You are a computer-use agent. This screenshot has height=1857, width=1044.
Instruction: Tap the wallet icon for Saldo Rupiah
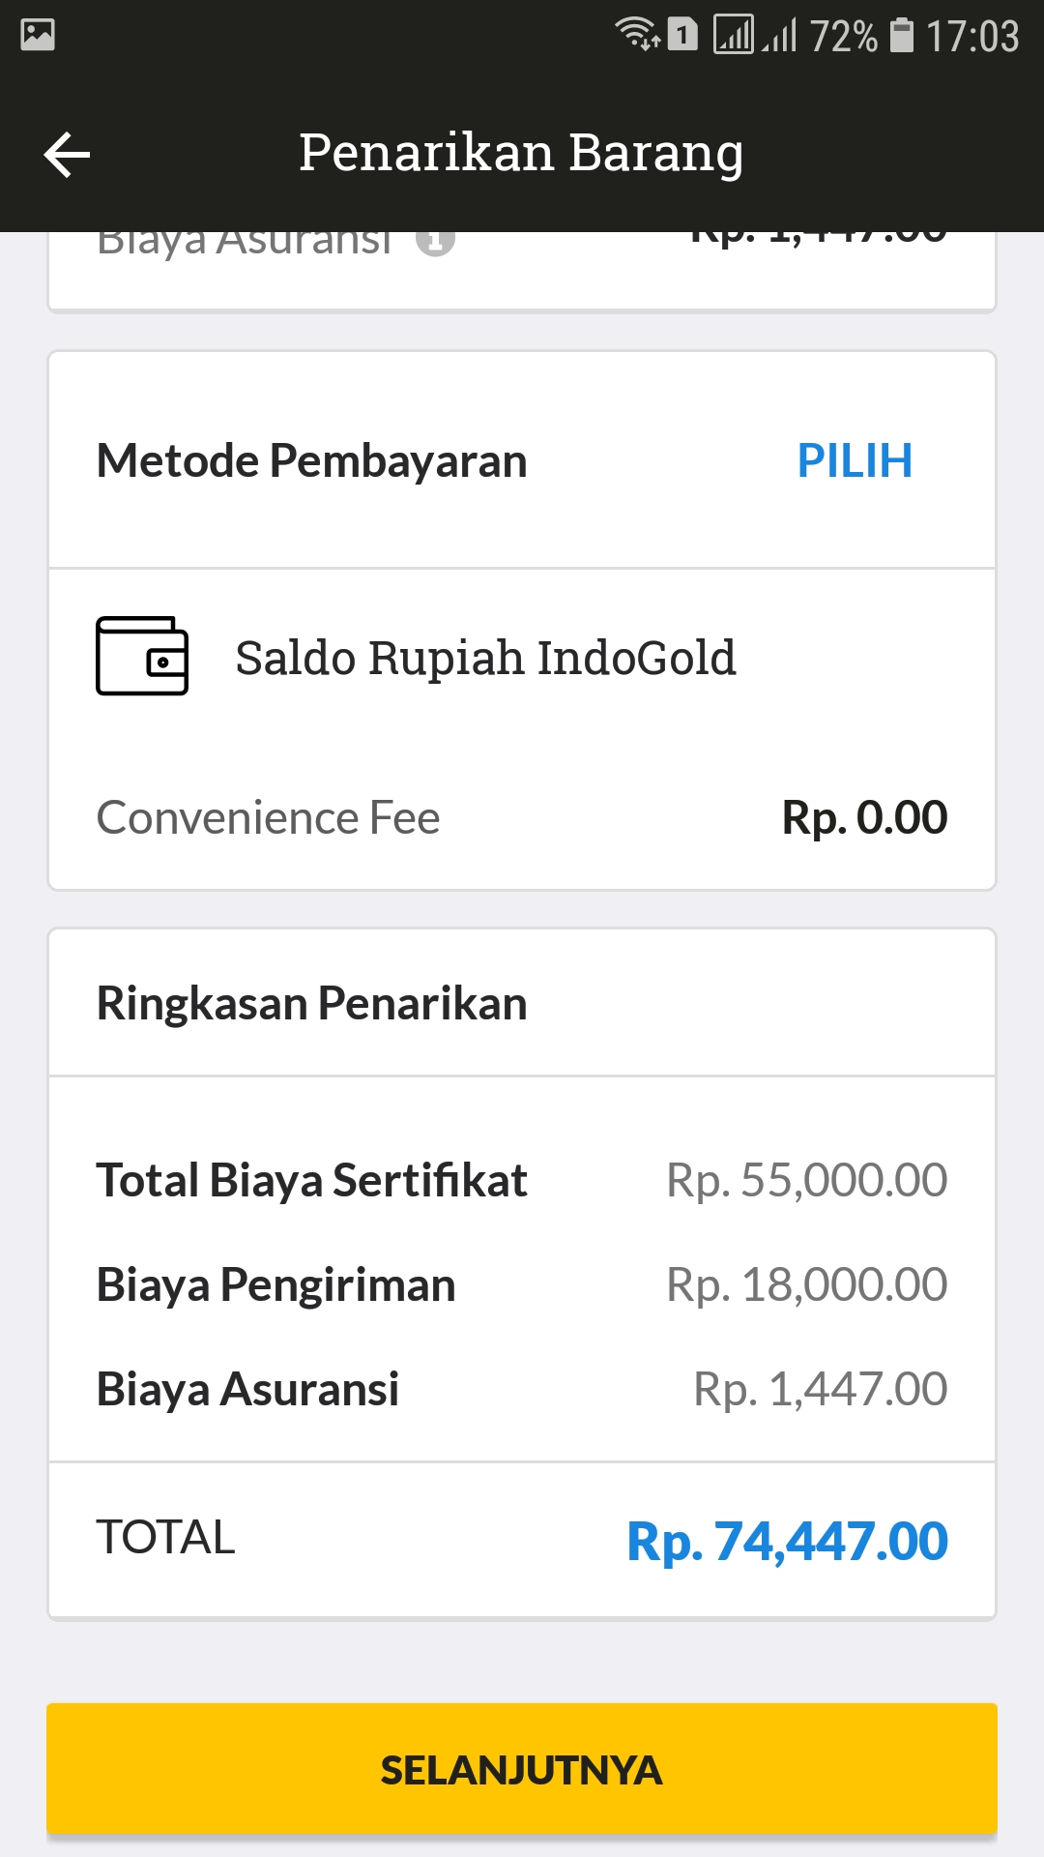[142, 656]
